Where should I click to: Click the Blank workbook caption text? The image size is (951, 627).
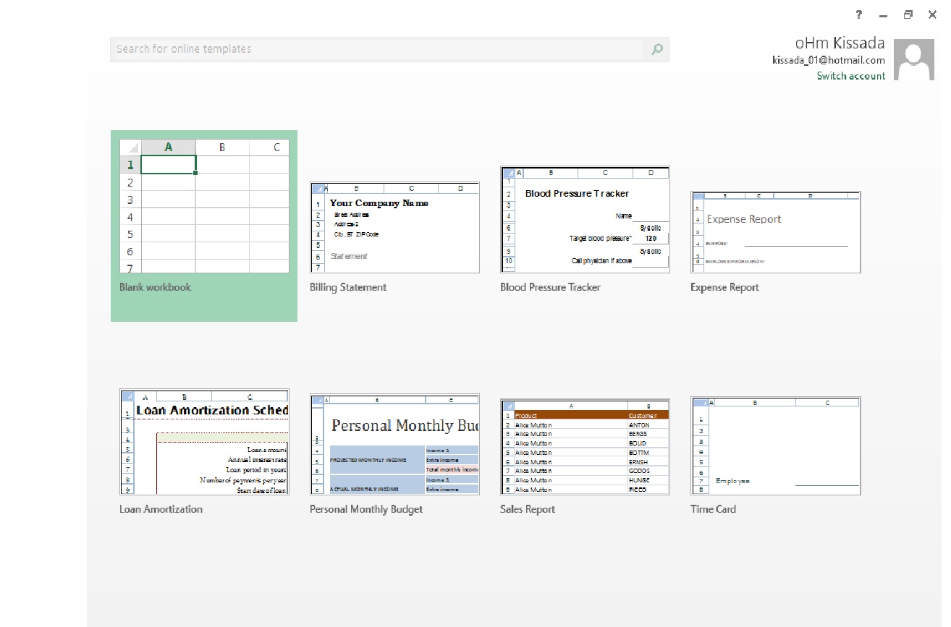tap(155, 287)
